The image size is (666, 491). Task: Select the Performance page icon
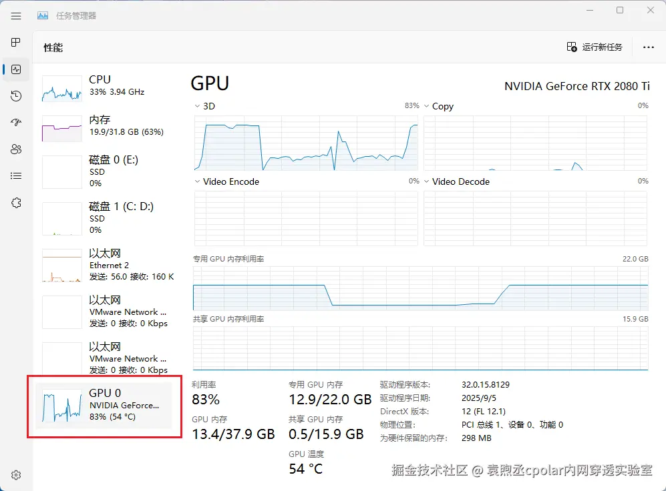click(x=16, y=69)
